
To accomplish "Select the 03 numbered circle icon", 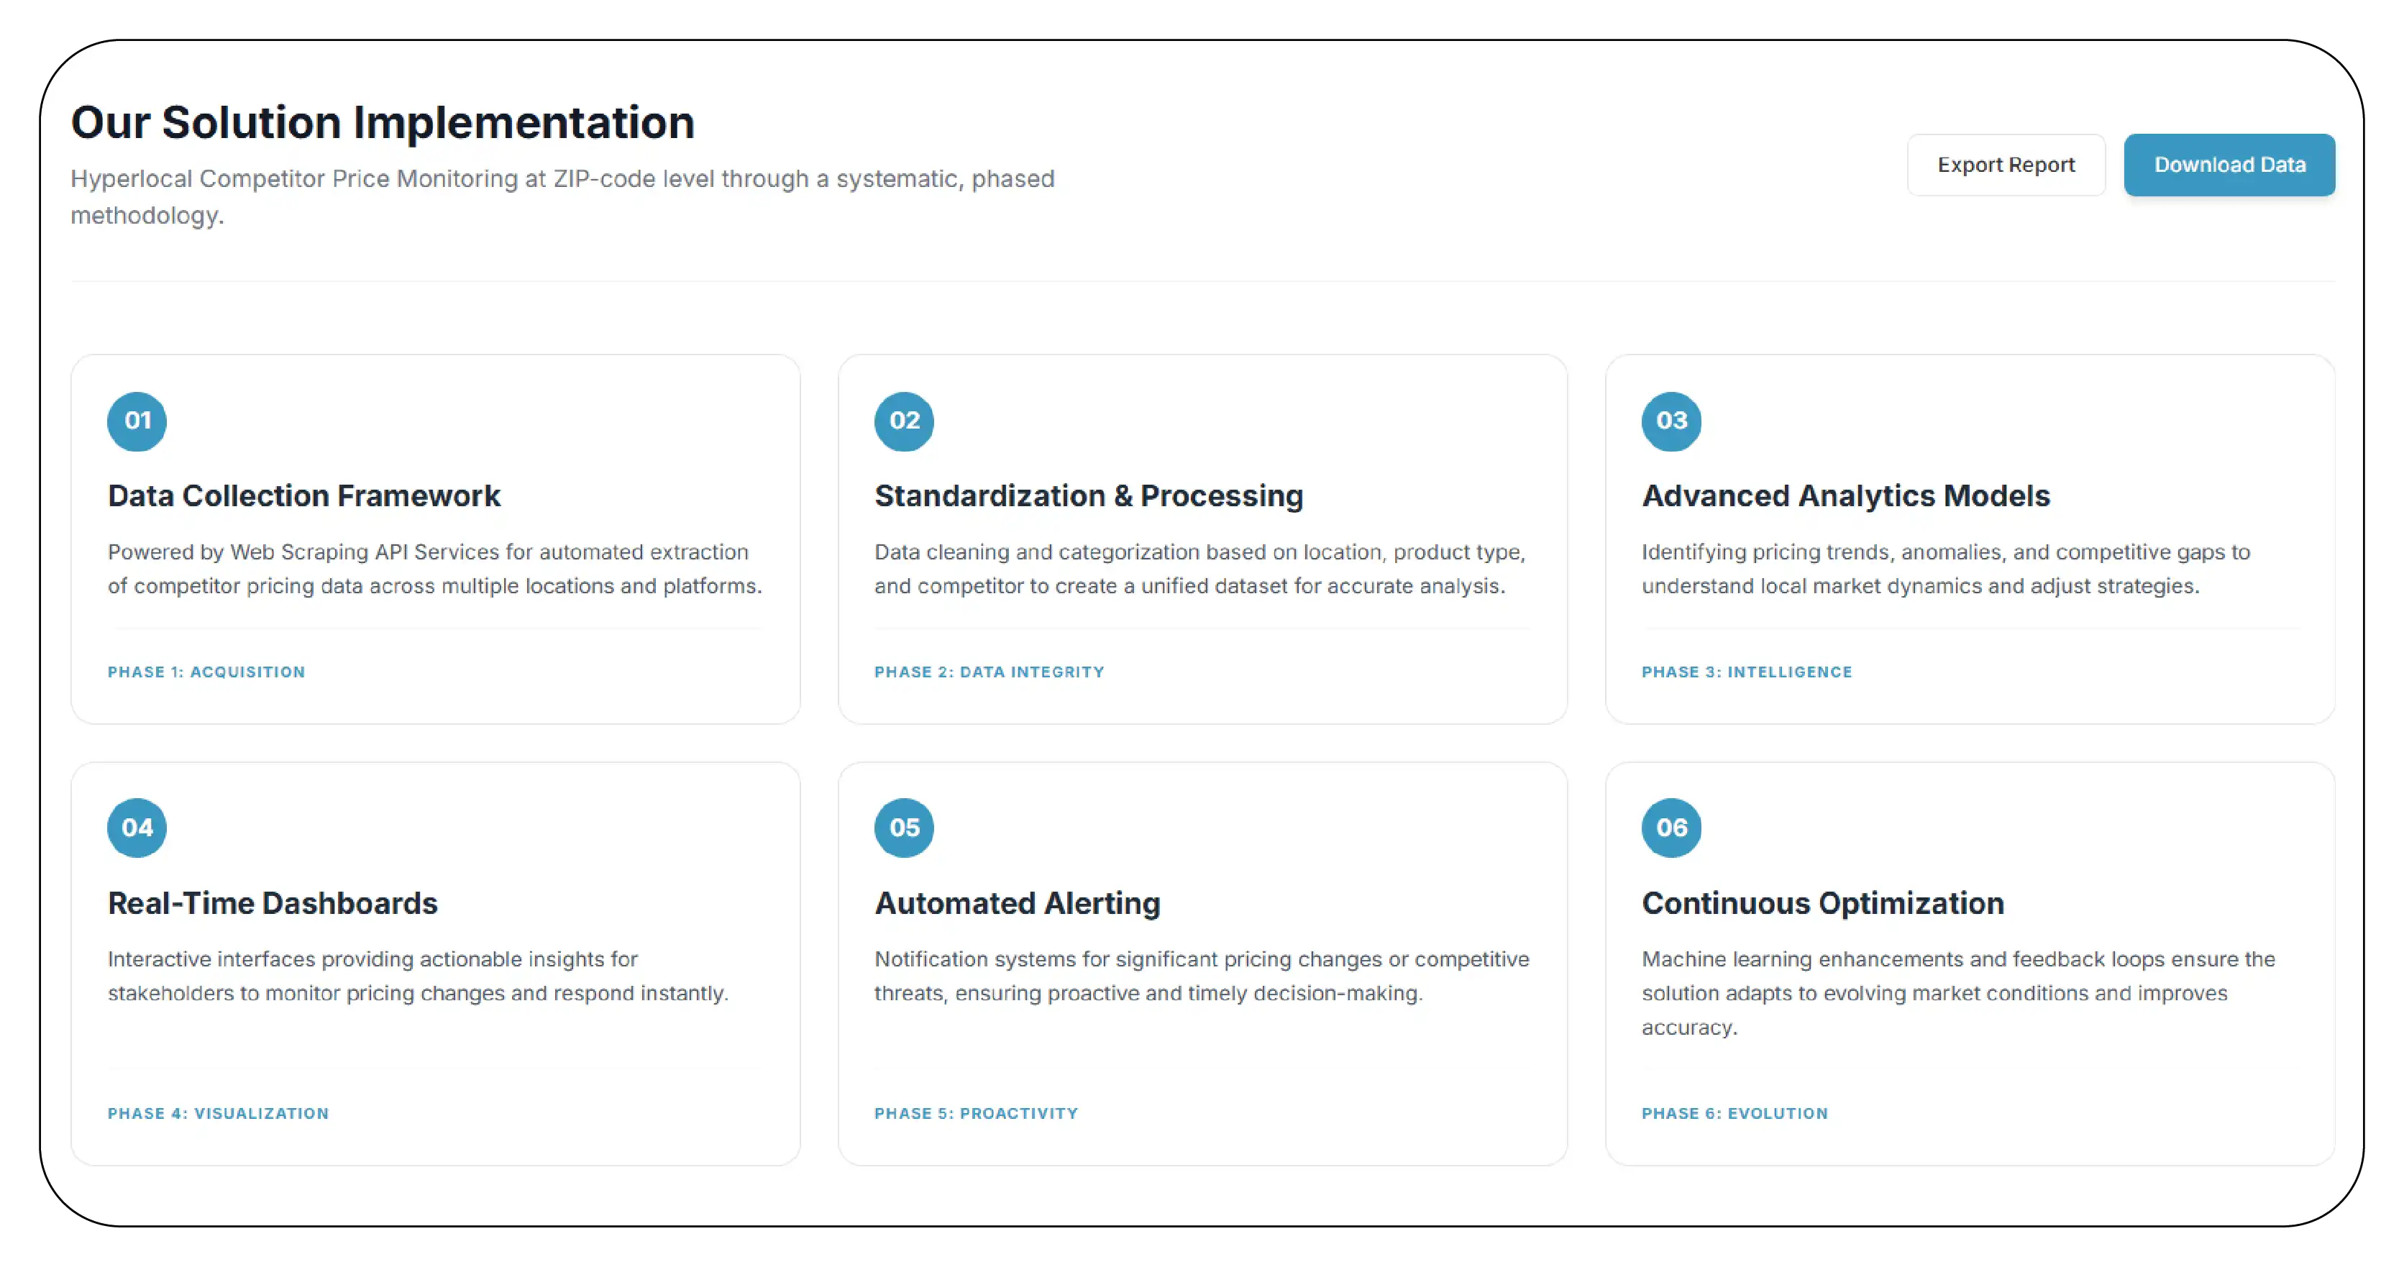I will [1671, 421].
